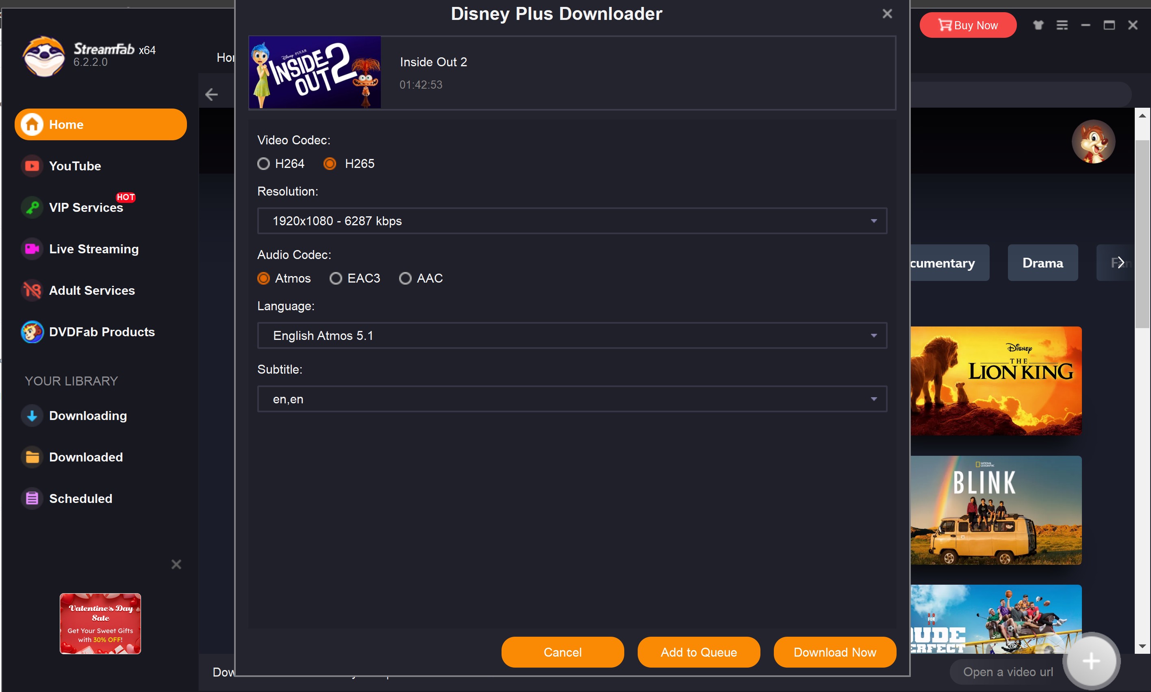Open Adult Services in sidebar
Viewport: 1151px width, 692px height.
101,291
